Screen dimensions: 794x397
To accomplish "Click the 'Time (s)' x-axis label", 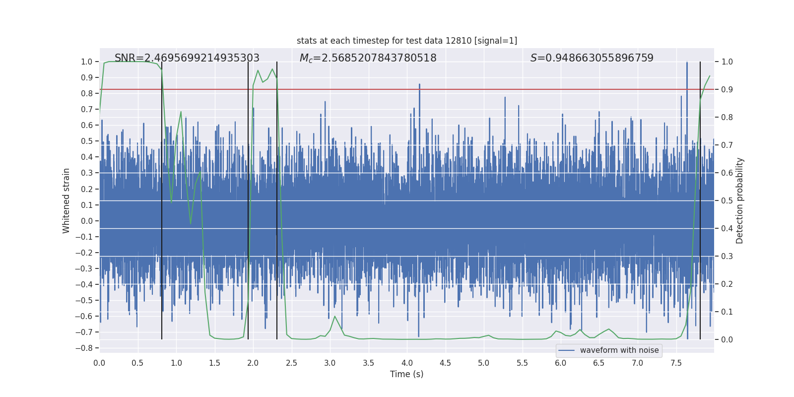I will click(406, 374).
